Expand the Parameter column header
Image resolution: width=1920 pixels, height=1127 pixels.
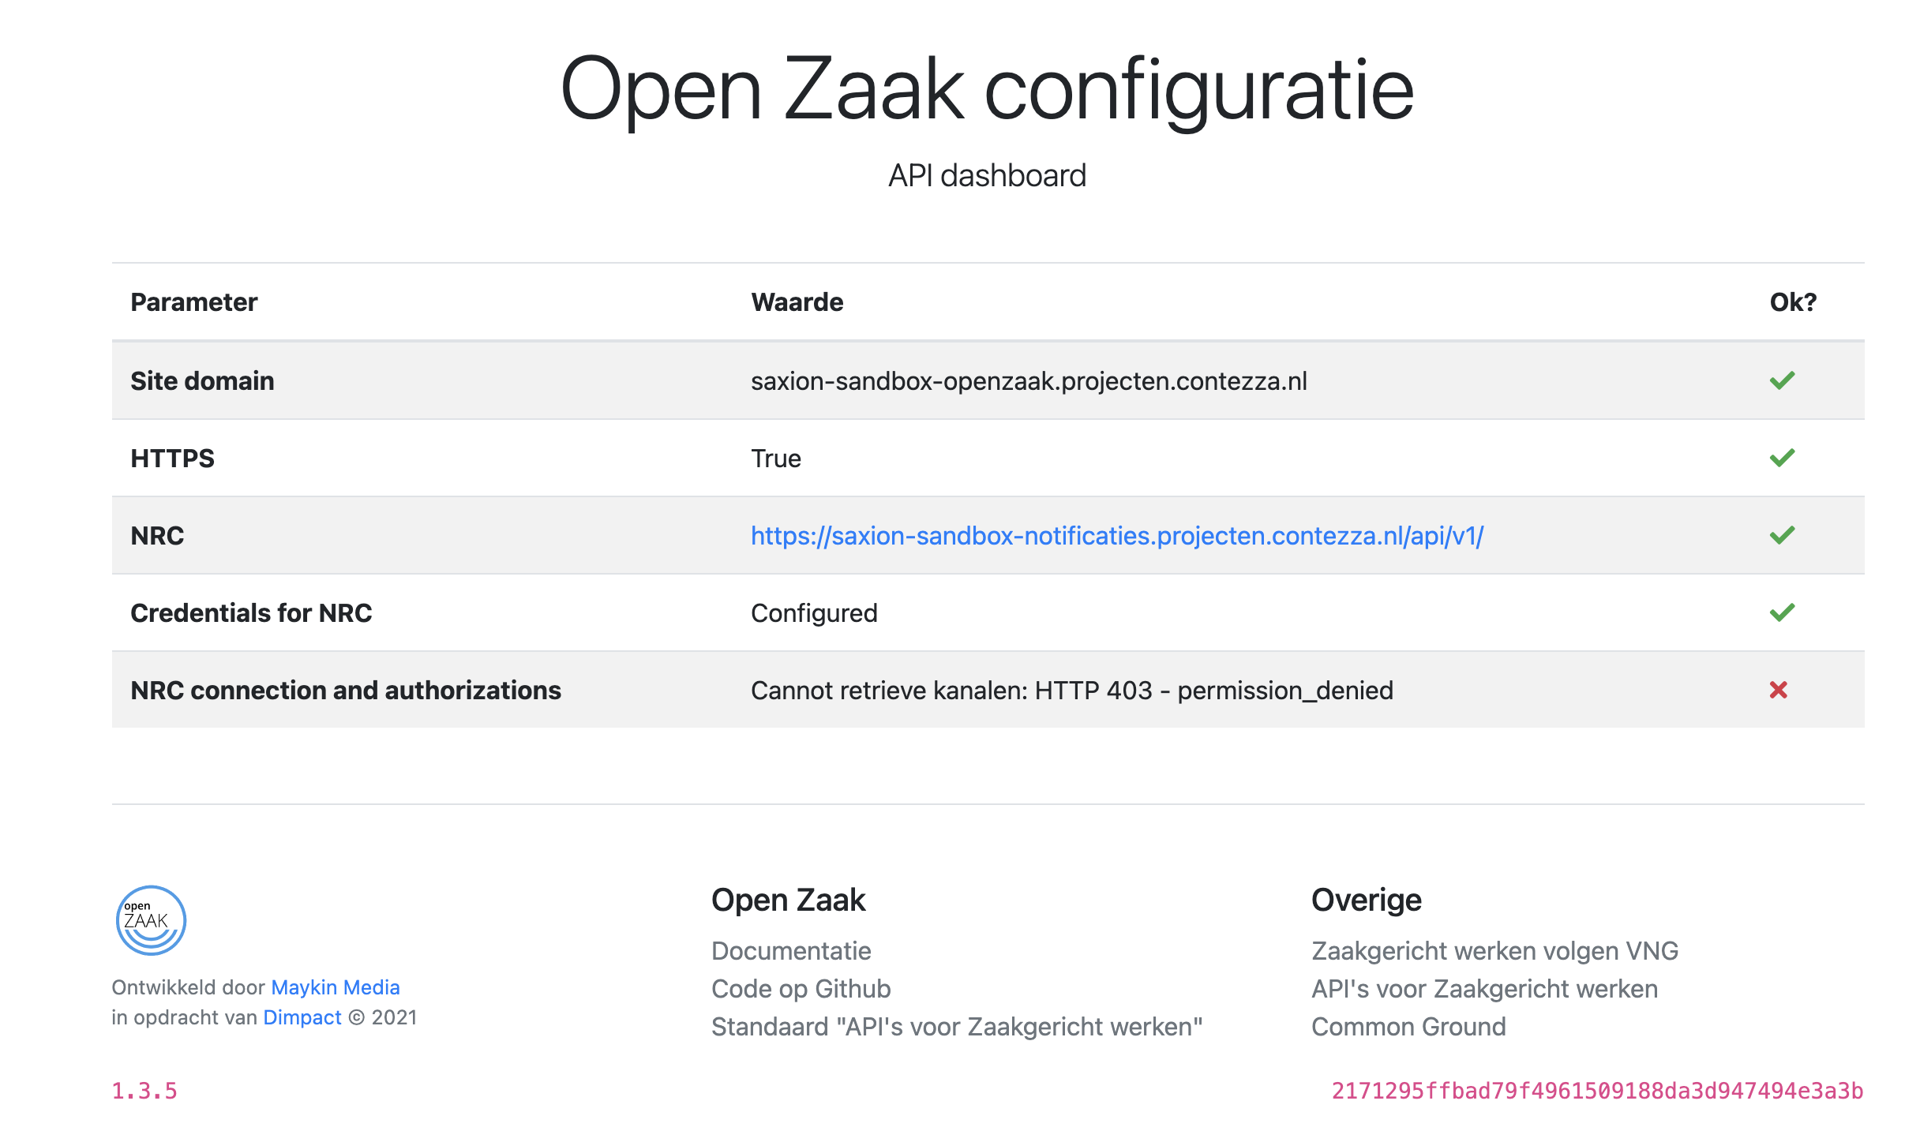[193, 301]
